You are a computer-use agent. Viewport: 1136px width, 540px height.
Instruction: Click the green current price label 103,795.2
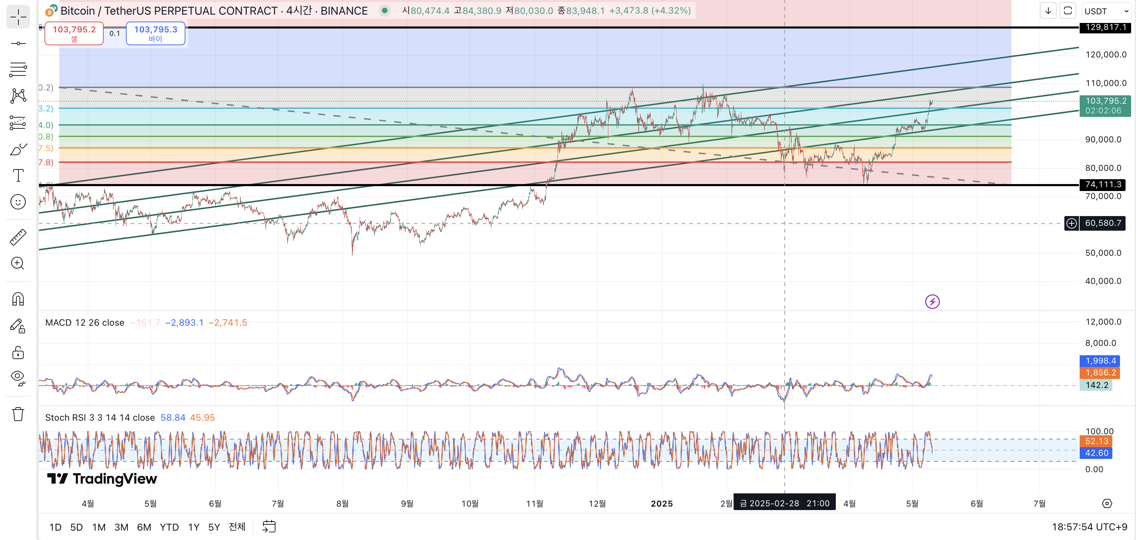[1105, 106]
